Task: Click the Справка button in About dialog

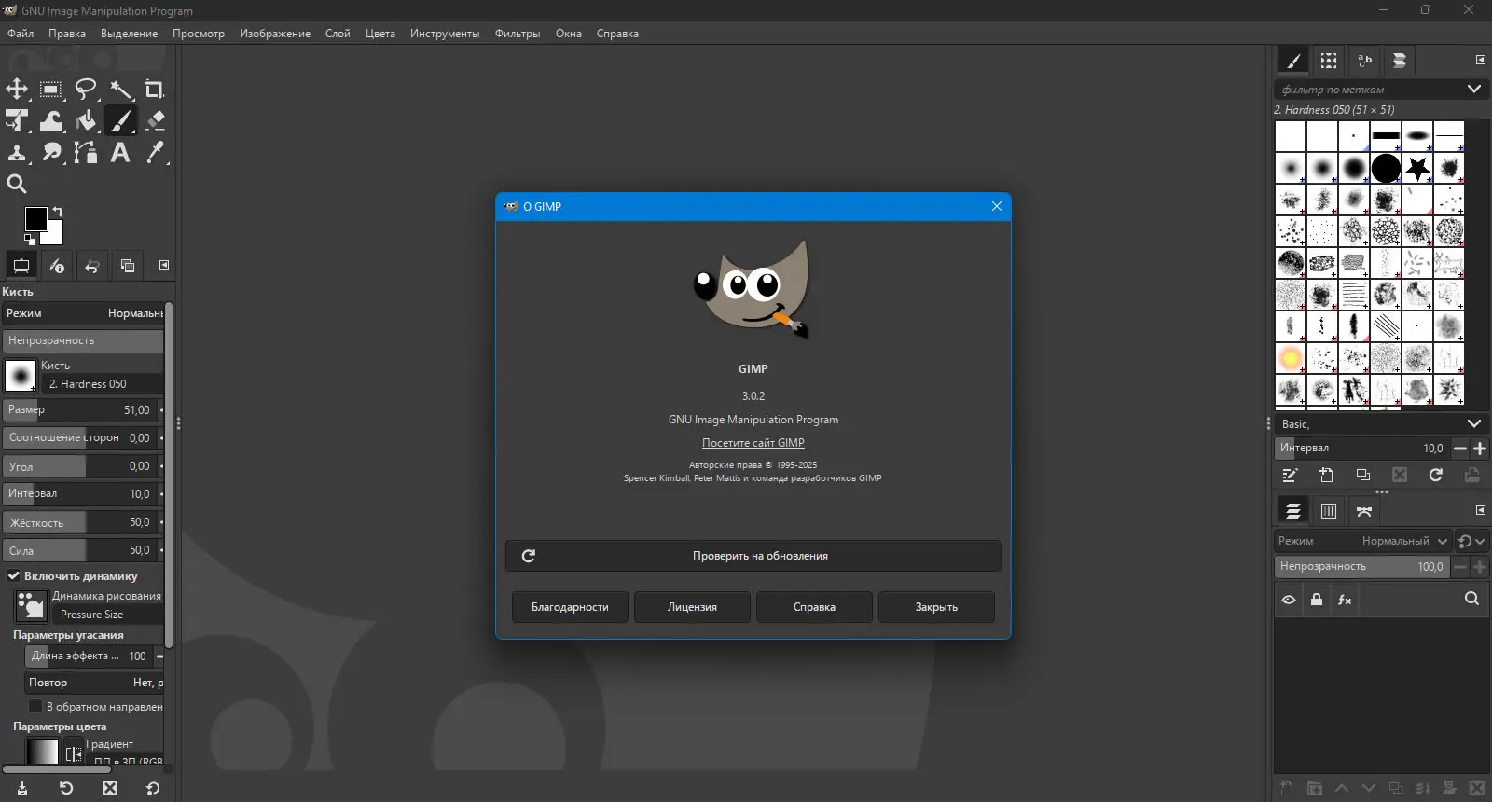Action: click(814, 607)
